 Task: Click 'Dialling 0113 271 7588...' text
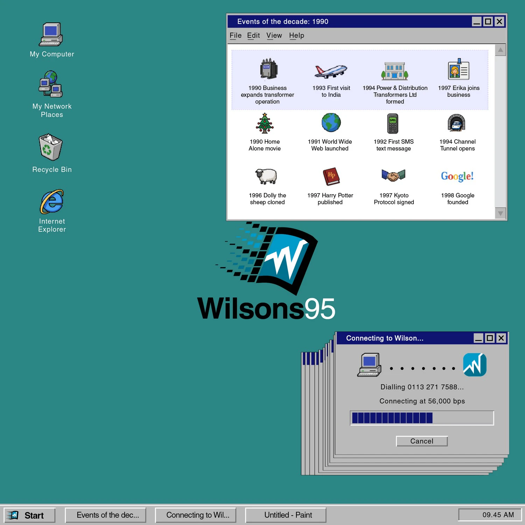click(422, 387)
